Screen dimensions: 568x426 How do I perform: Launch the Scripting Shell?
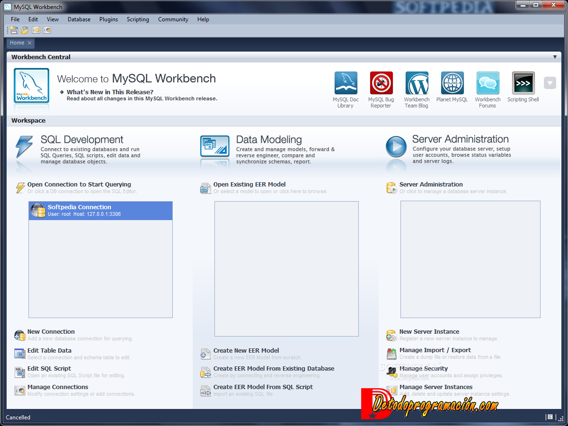[523, 83]
